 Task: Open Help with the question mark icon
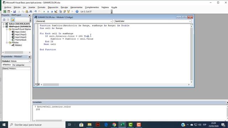77,12
